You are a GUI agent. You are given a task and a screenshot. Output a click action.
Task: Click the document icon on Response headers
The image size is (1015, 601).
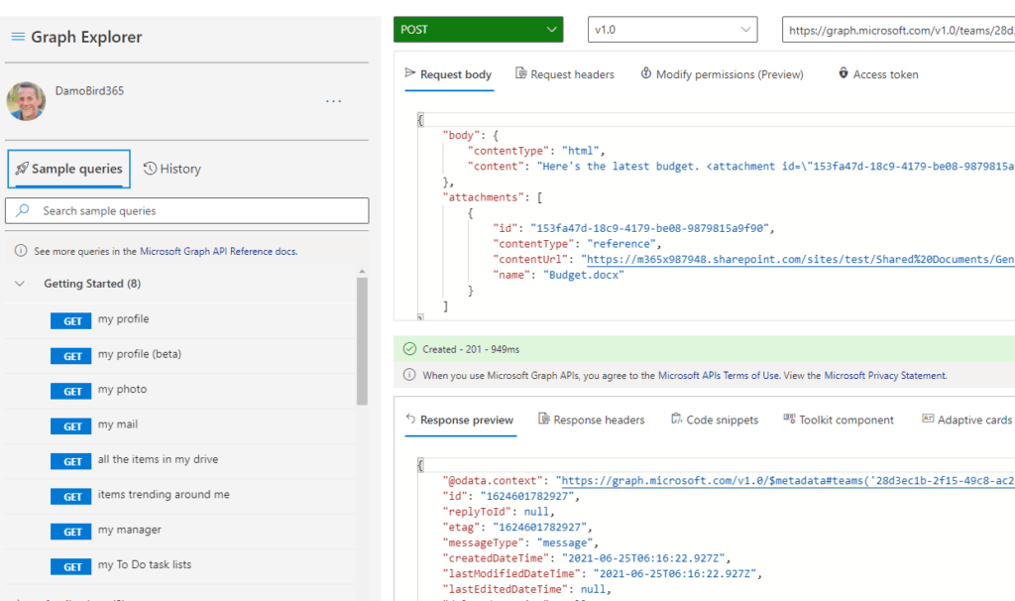(544, 419)
